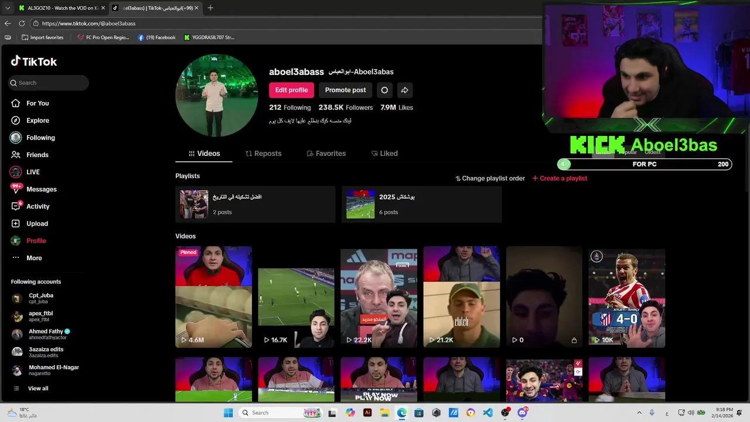Click the profile avatar picture
Viewport: 750px width, 422px height.
point(217,96)
